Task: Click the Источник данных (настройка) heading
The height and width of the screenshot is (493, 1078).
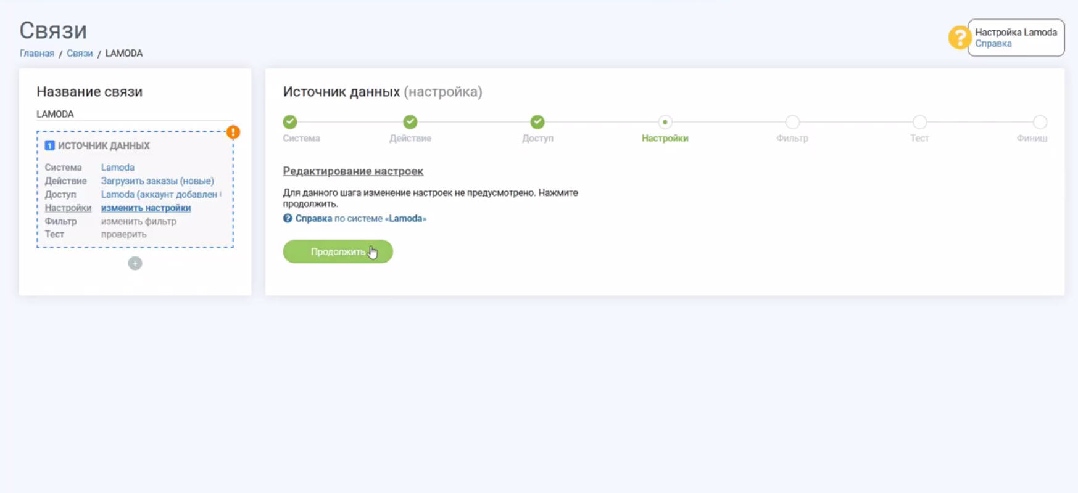Action: (x=383, y=91)
